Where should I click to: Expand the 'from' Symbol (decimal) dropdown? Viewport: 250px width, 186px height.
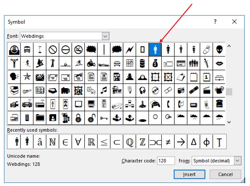[238, 161]
